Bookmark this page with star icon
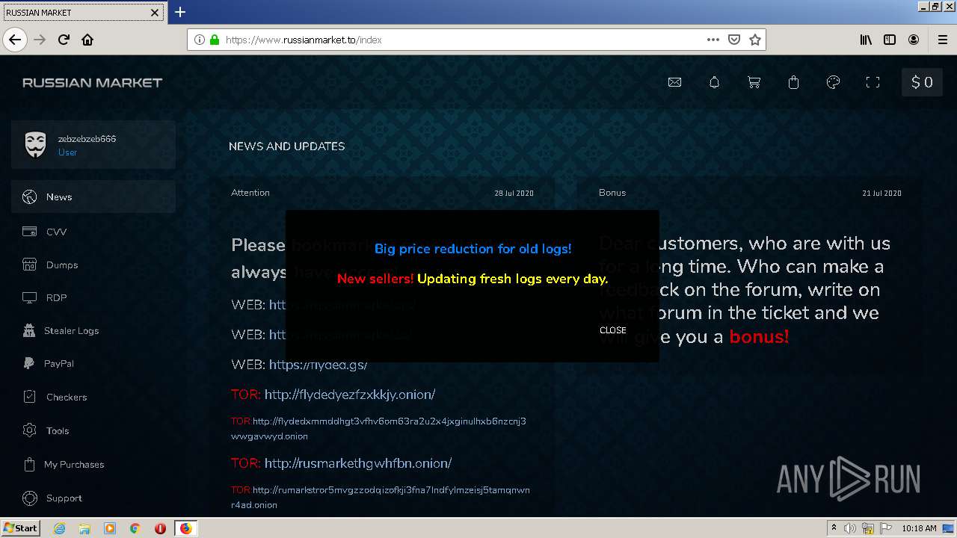 (755, 40)
